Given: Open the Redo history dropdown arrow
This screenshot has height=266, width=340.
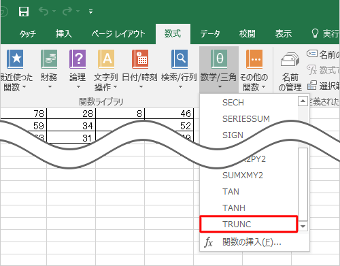Looking at the screenshot, I should point(78,11).
